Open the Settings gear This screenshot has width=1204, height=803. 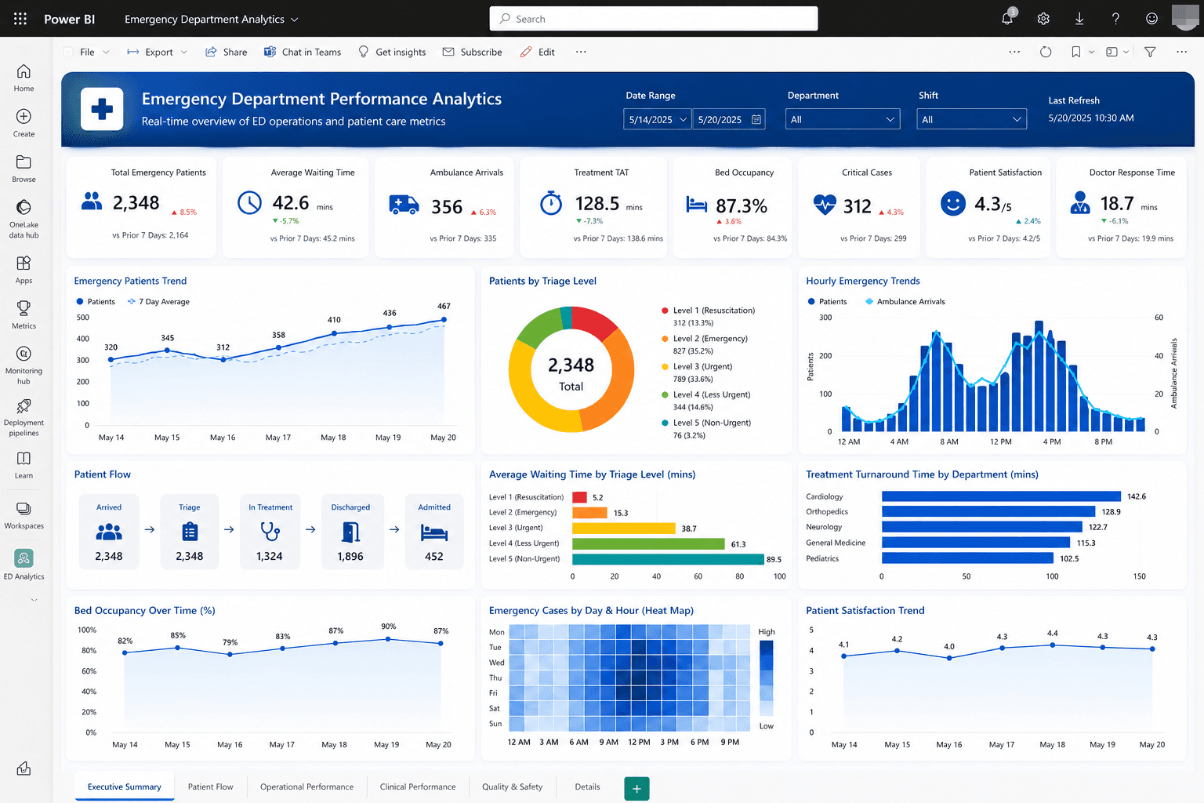pyautogui.click(x=1043, y=19)
